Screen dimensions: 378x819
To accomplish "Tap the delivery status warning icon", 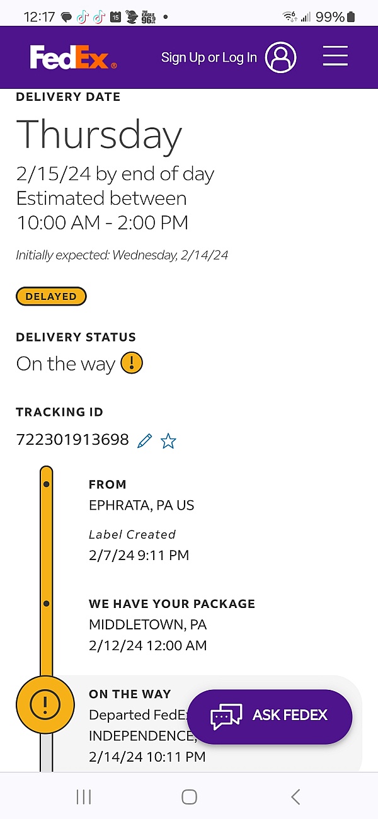I will tap(132, 363).
